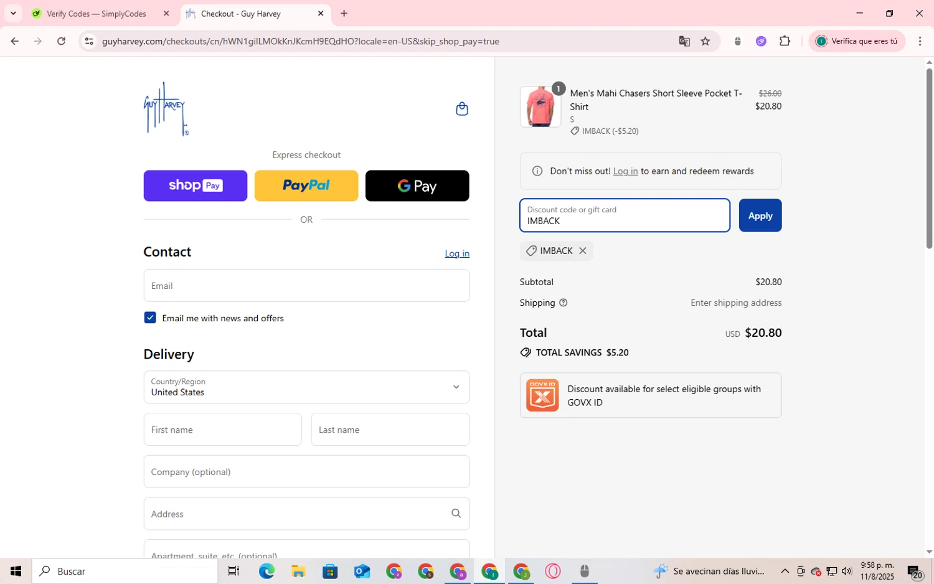Show hidden system tray icons

tap(785, 571)
